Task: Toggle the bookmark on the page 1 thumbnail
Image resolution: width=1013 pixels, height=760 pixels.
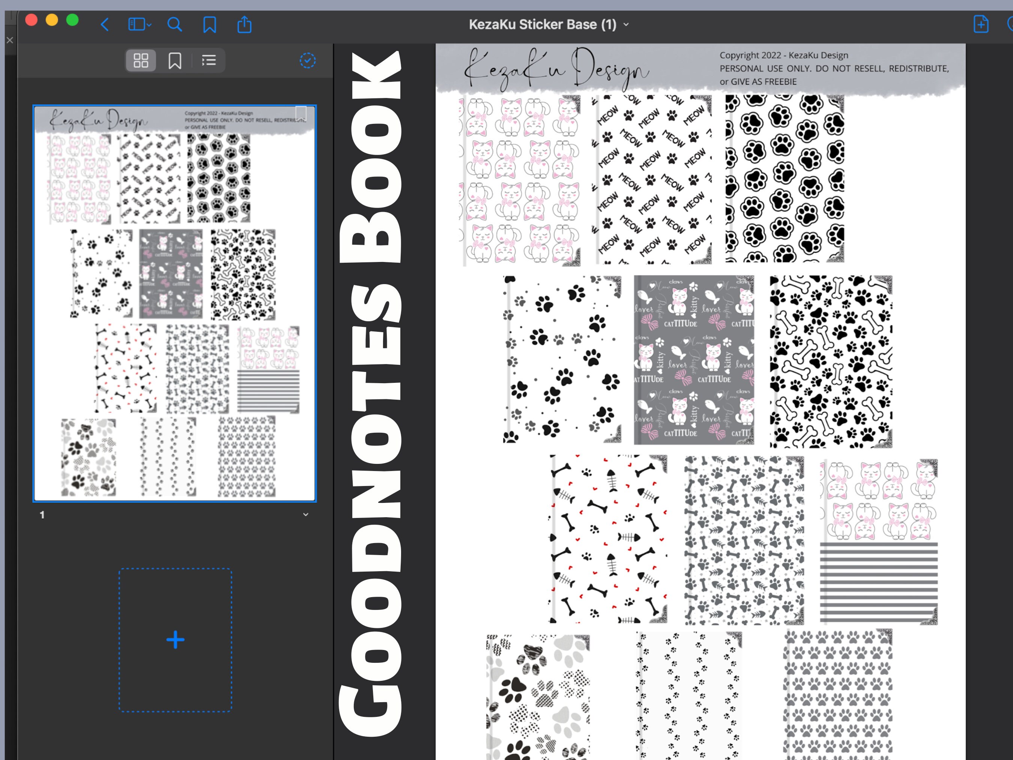Action: point(301,113)
